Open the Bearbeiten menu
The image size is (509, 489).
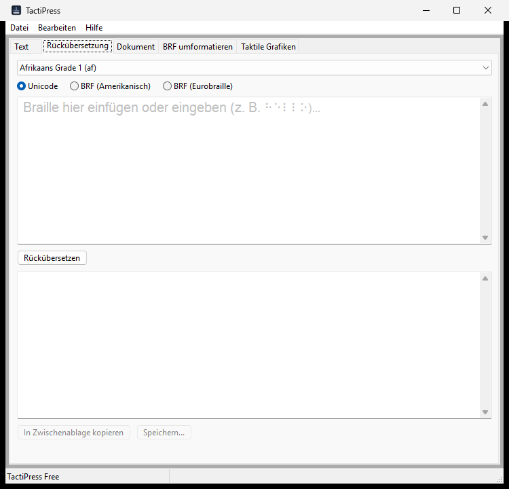click(x=57, y=28)
